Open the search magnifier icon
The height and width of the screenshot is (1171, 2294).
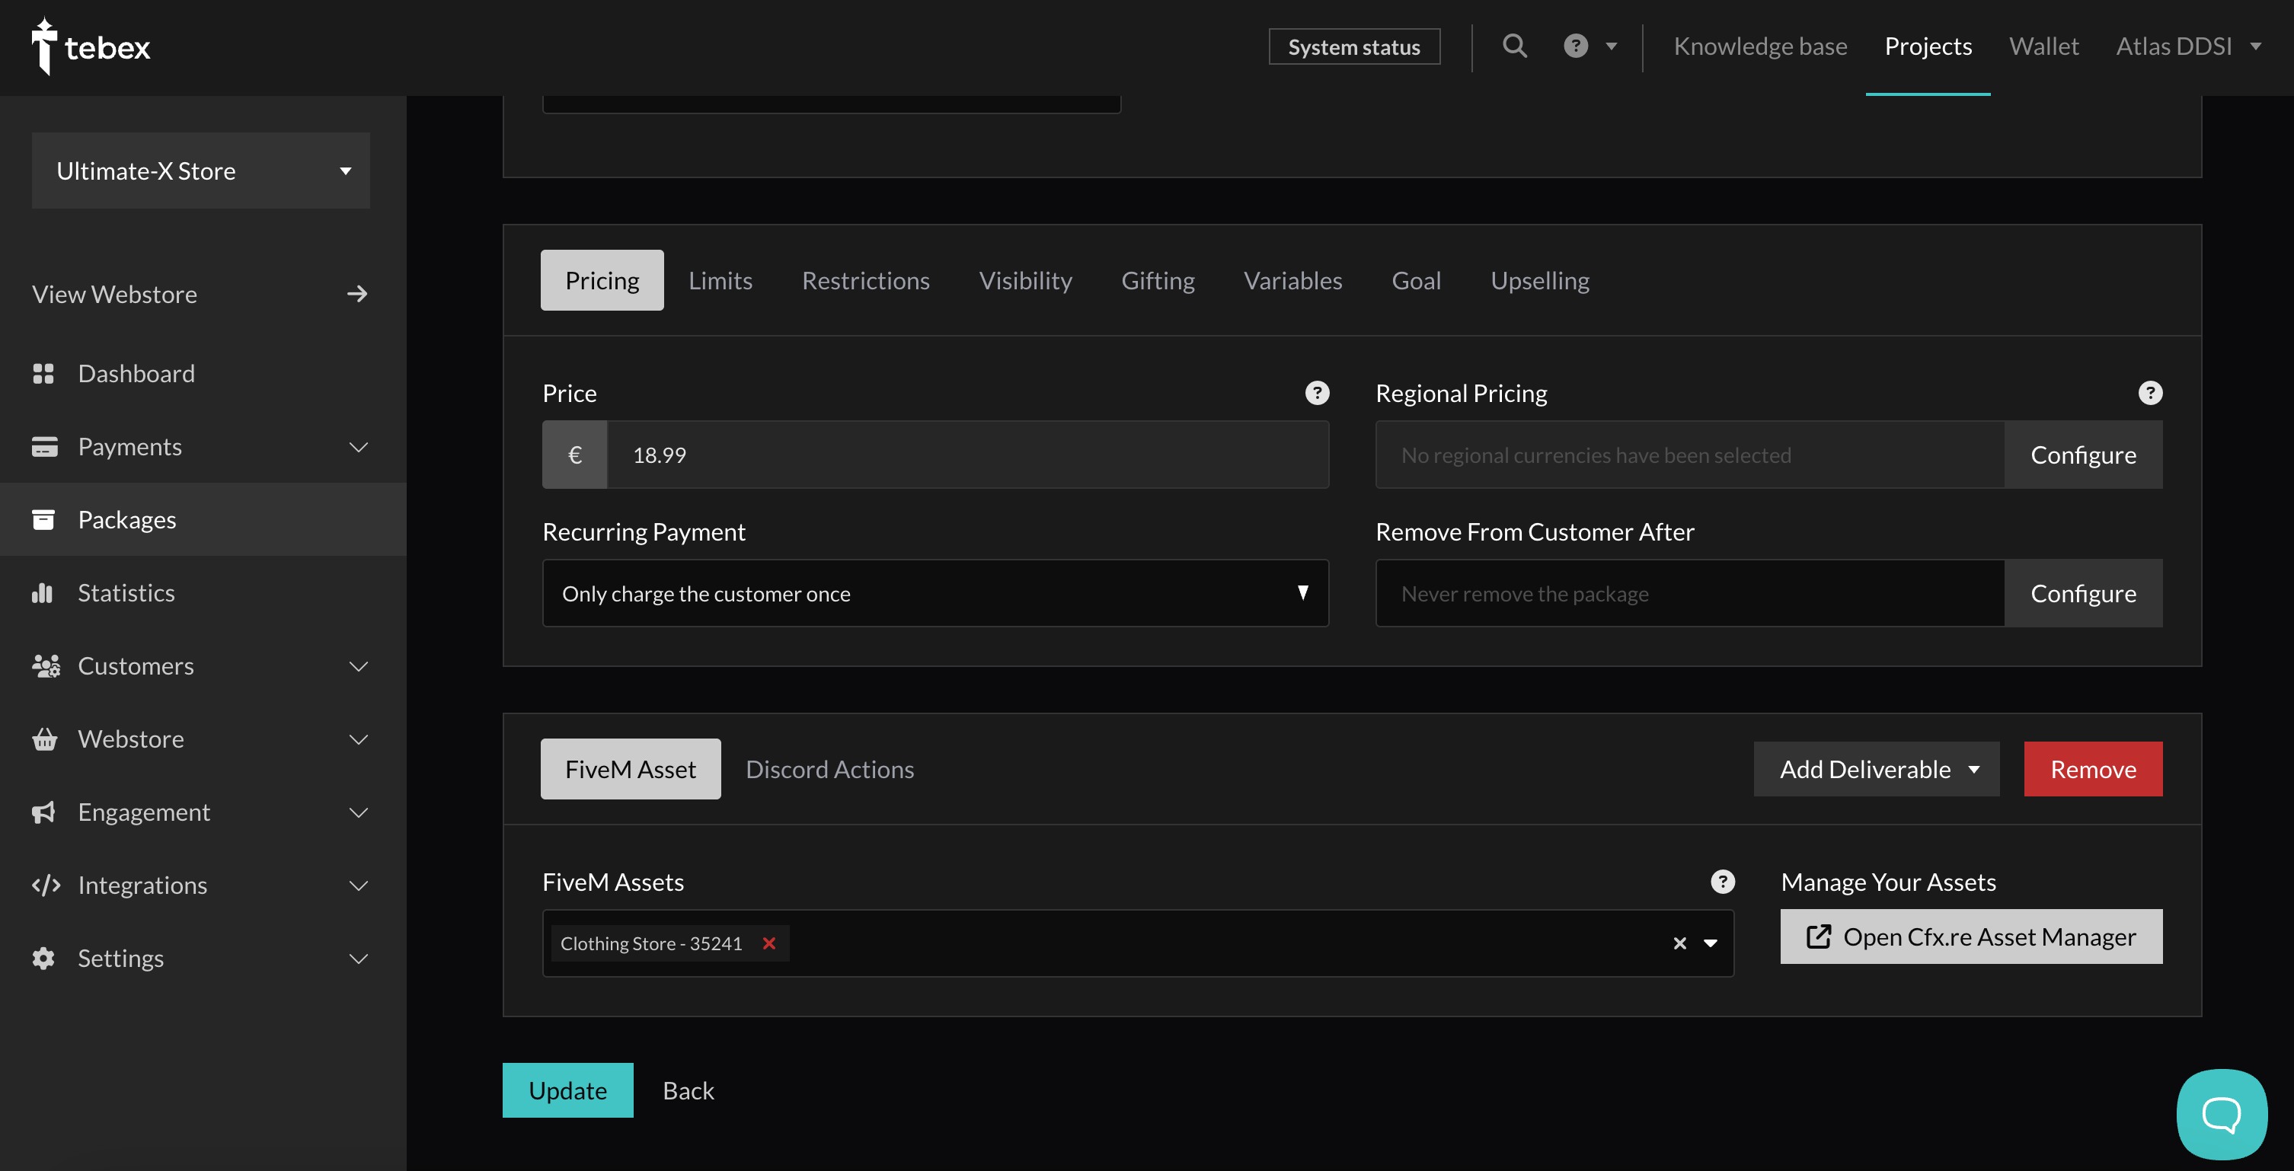point(1515,46)
